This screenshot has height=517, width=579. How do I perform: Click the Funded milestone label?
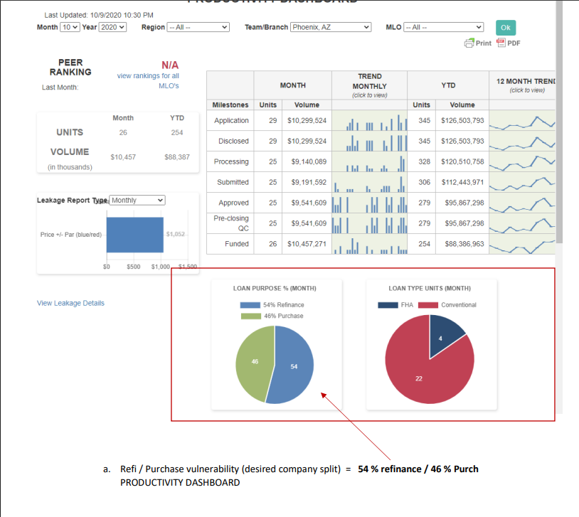[x=237, y=244]
